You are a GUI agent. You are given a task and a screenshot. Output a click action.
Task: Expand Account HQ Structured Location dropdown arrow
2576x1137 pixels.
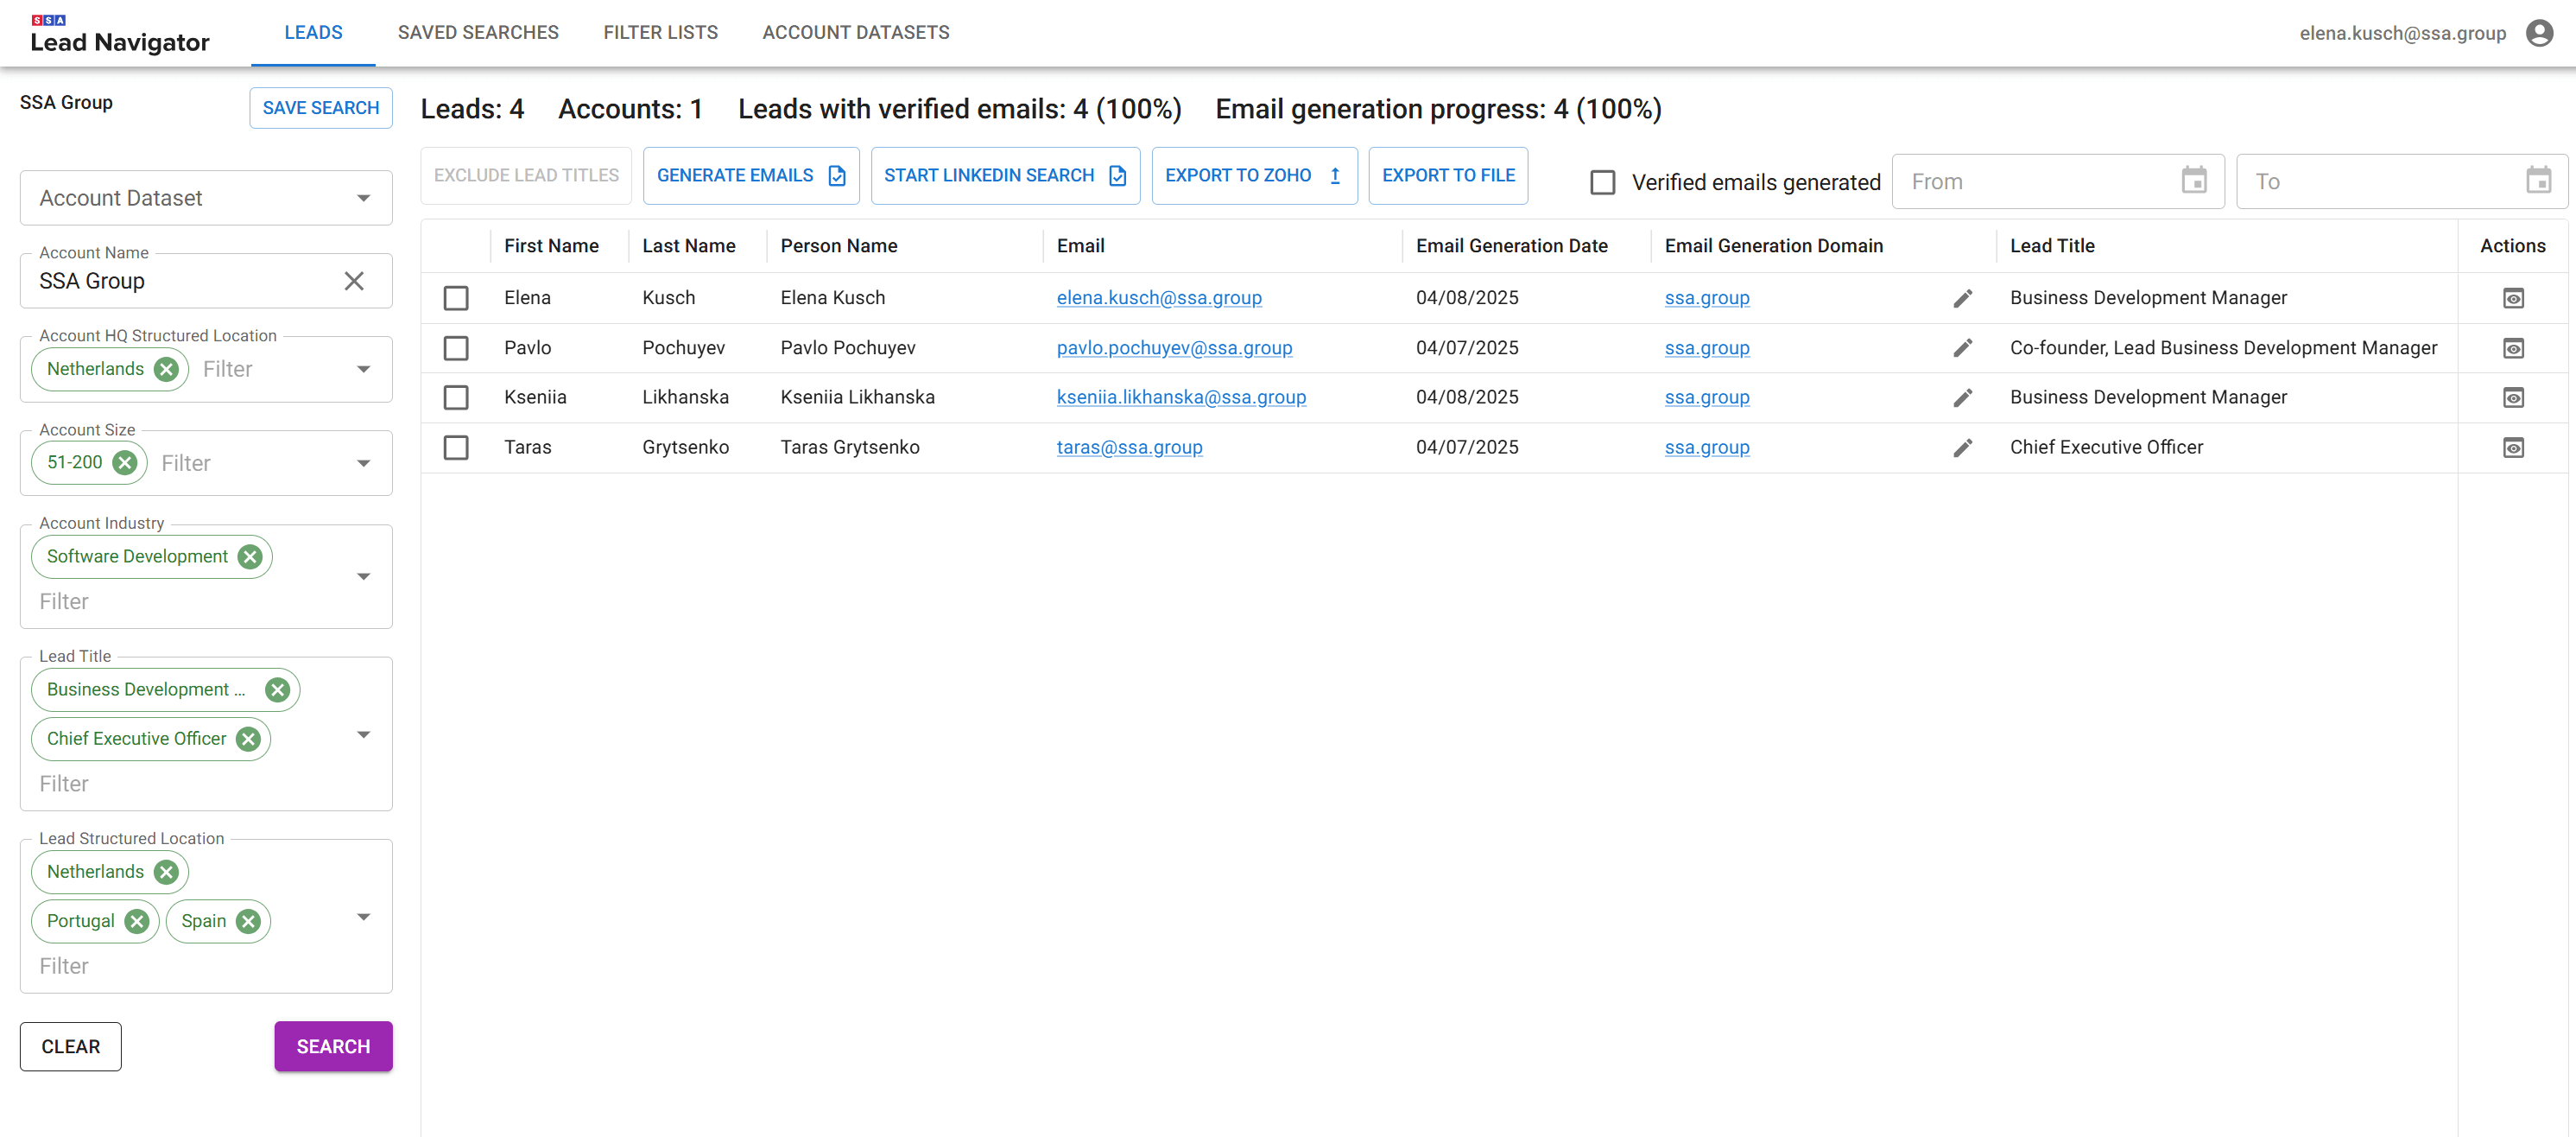(x=364, y=369)
